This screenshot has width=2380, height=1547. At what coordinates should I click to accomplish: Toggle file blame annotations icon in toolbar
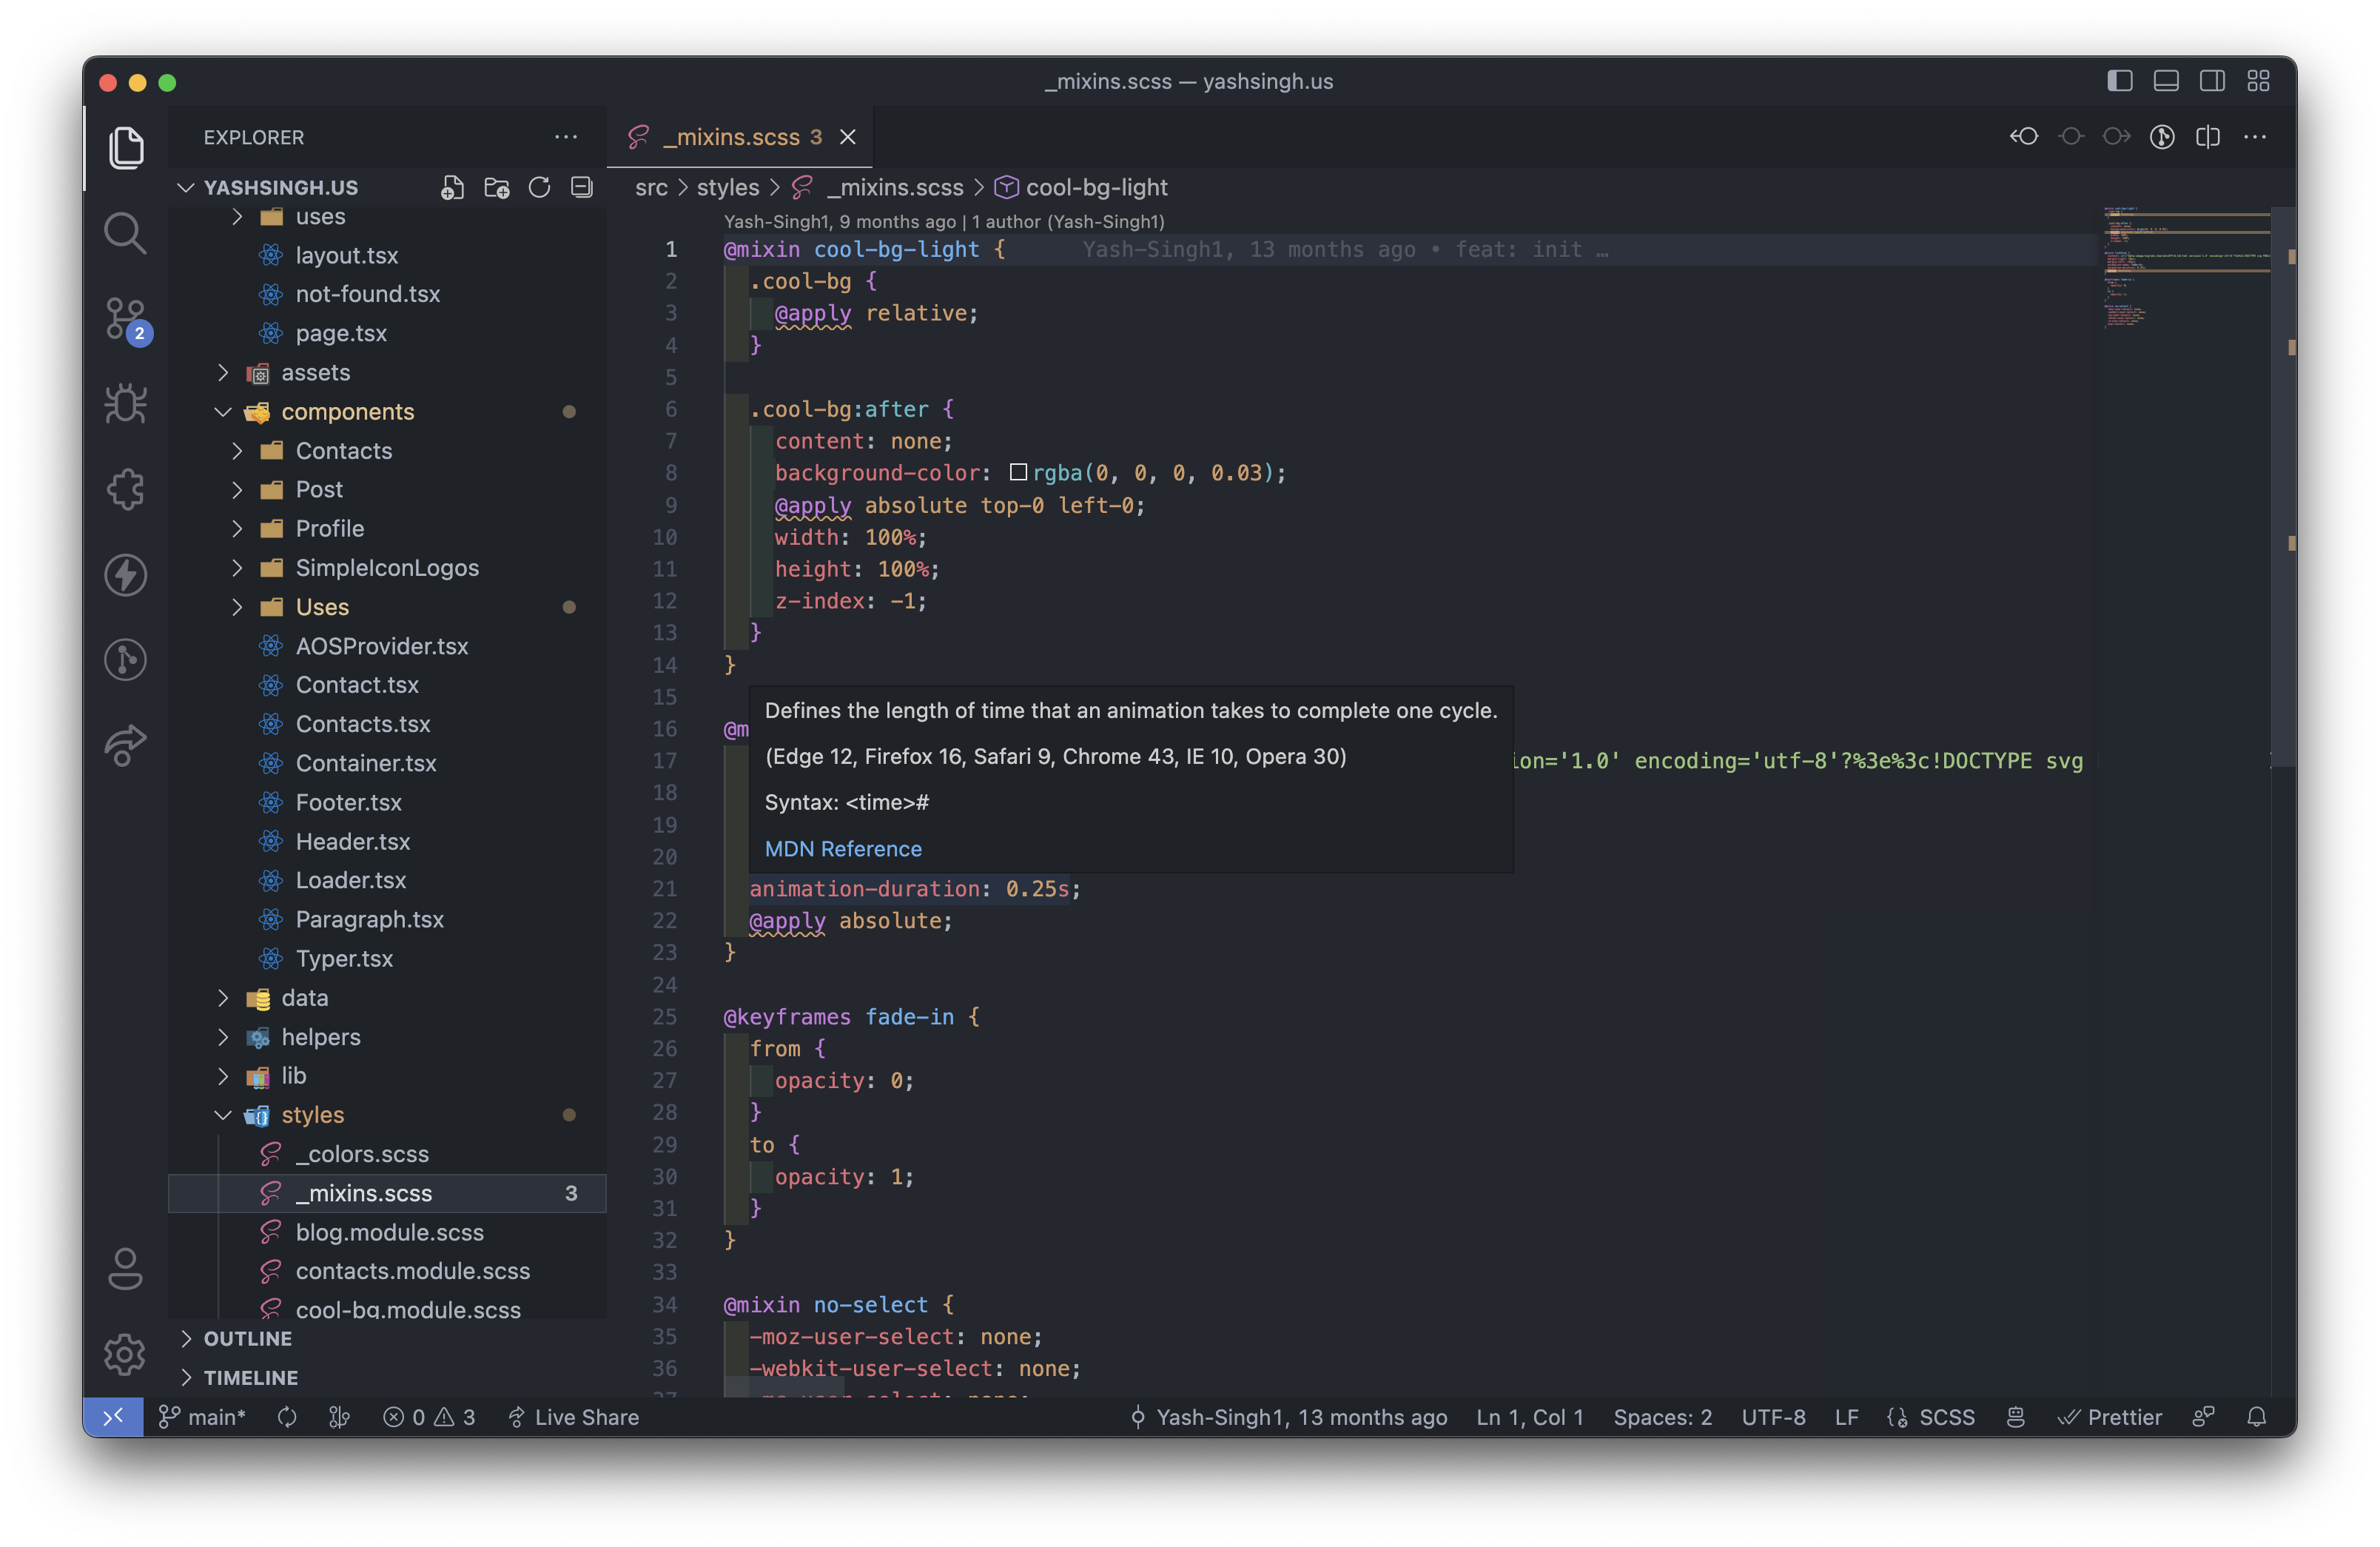pos(2162,136)
